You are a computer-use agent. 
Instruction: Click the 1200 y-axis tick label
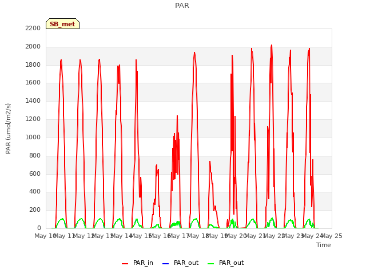[x=33, y=119]
